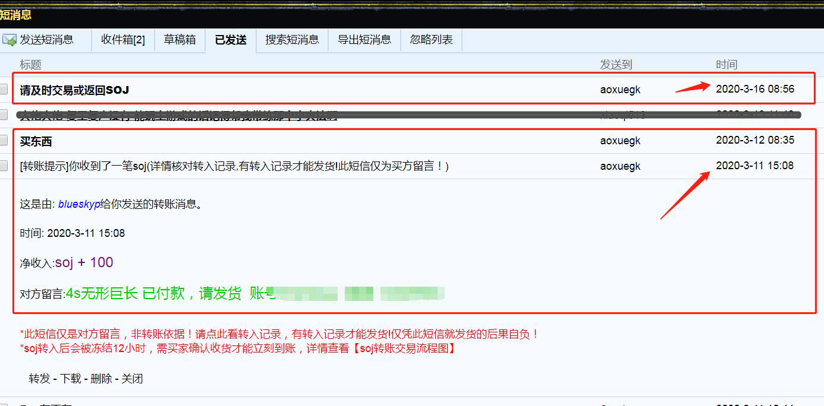Open the message titled 请及时交易或返回SOJ

coord(74,90)
